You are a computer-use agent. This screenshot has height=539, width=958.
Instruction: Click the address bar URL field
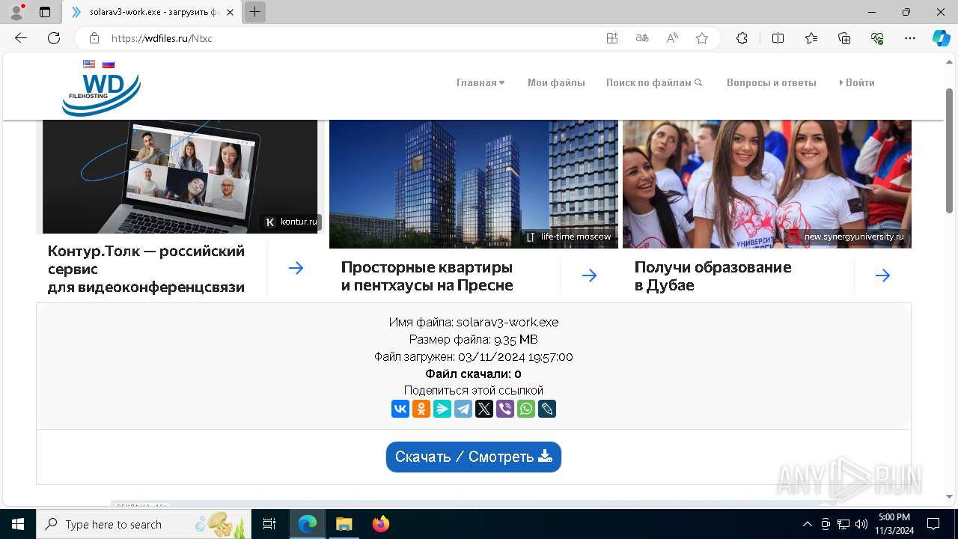352,38
